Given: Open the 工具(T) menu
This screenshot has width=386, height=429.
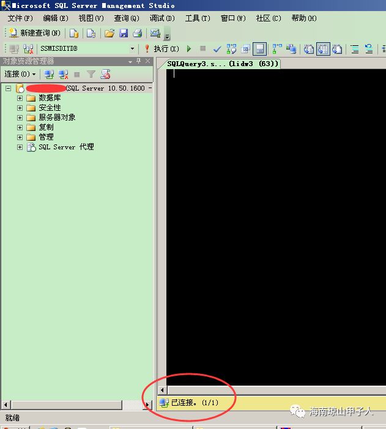Looking at the screenshot, I should pyautogui.click(x=198, y=18).
